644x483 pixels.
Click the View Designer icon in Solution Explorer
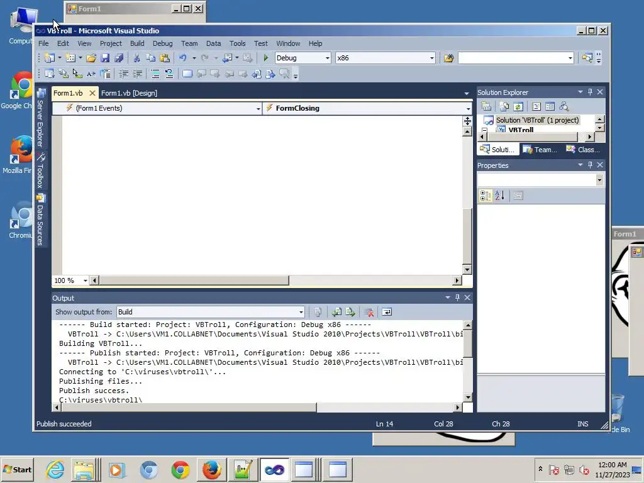tap(550, 106)
